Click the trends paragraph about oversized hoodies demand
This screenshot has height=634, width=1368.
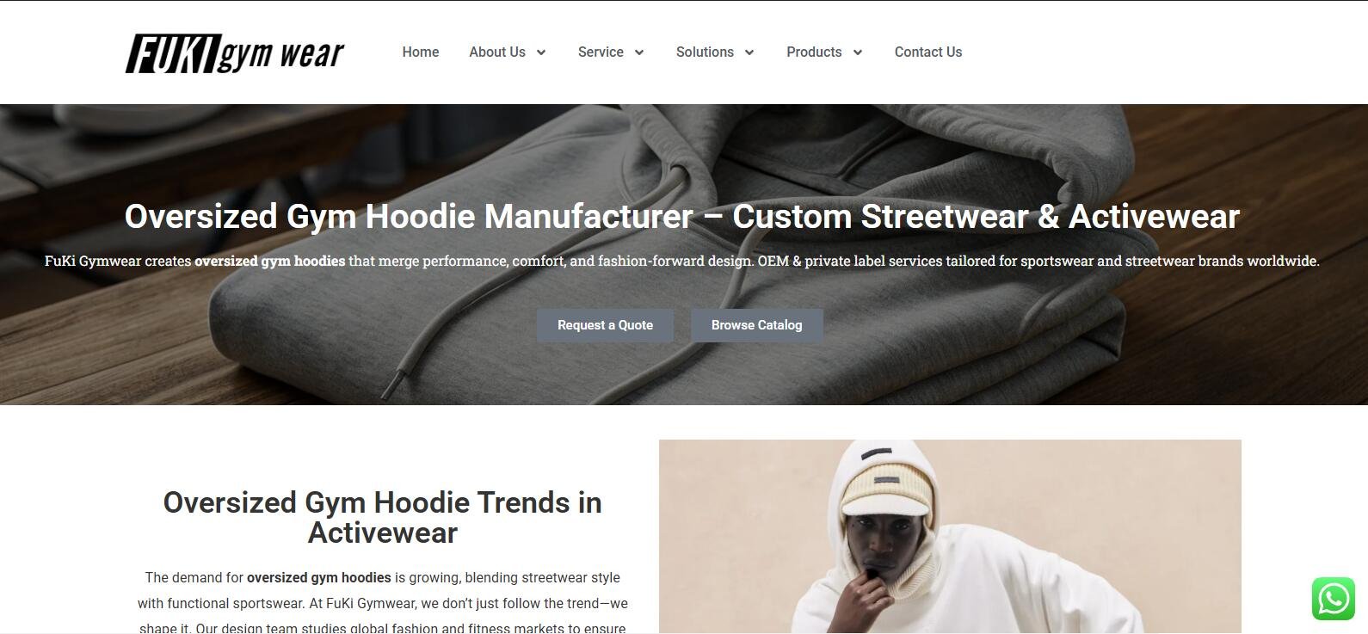pyautogui.click(x=383, y=603)
